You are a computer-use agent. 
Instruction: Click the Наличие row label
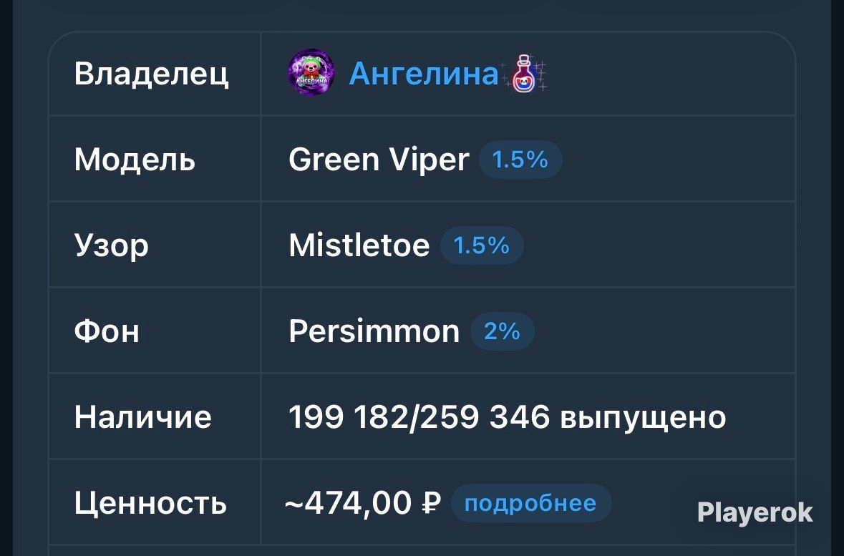[142, 417]
